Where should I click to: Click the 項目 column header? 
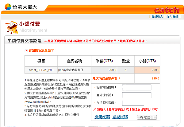tap(41, 61)
